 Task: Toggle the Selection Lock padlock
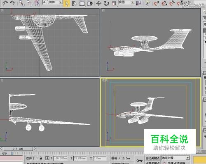[x=41, y=158]
